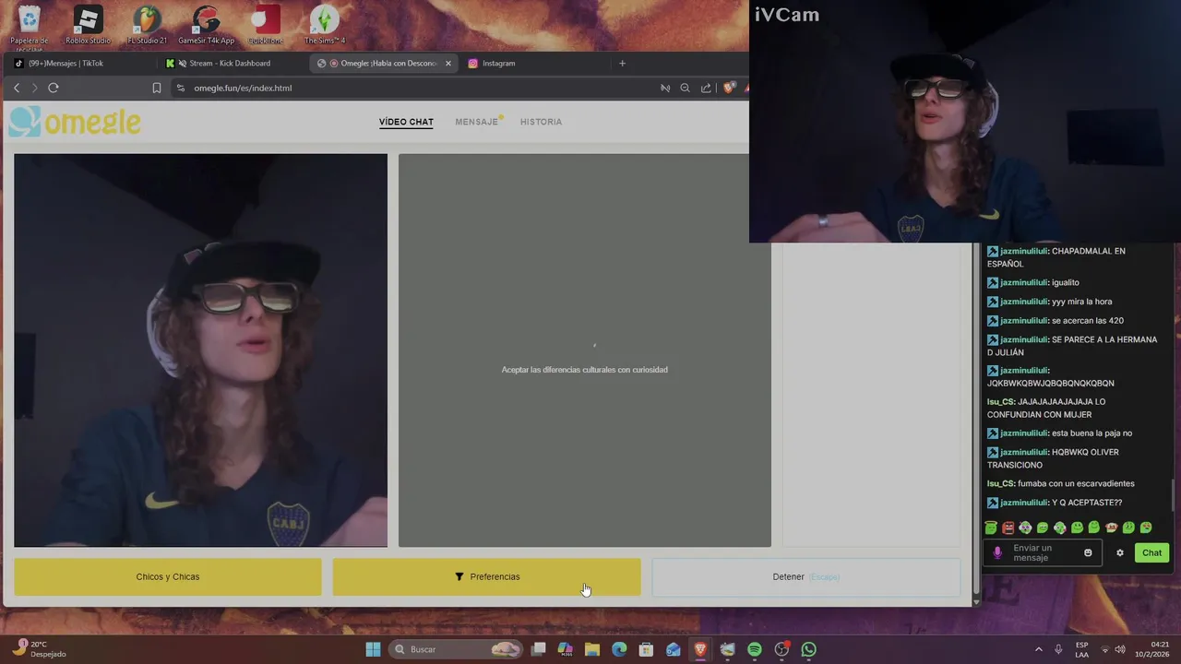
Task: Click the omegle logo
Action: [x=75, y=122]
